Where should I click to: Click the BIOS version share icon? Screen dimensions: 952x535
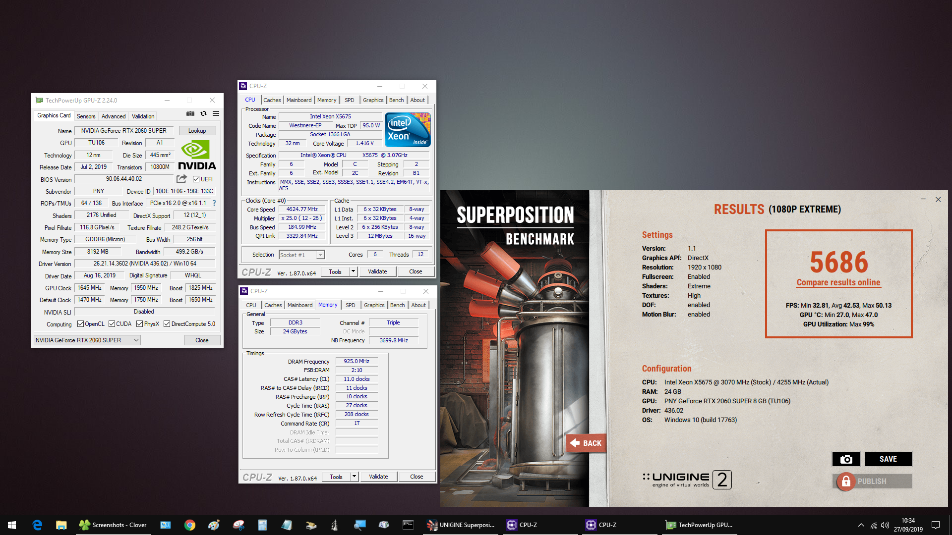pos(181,179)
